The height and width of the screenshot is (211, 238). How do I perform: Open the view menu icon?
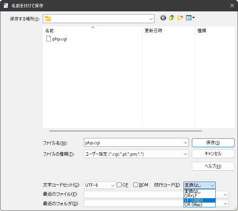pyautogui.click(x=190, y=18)
